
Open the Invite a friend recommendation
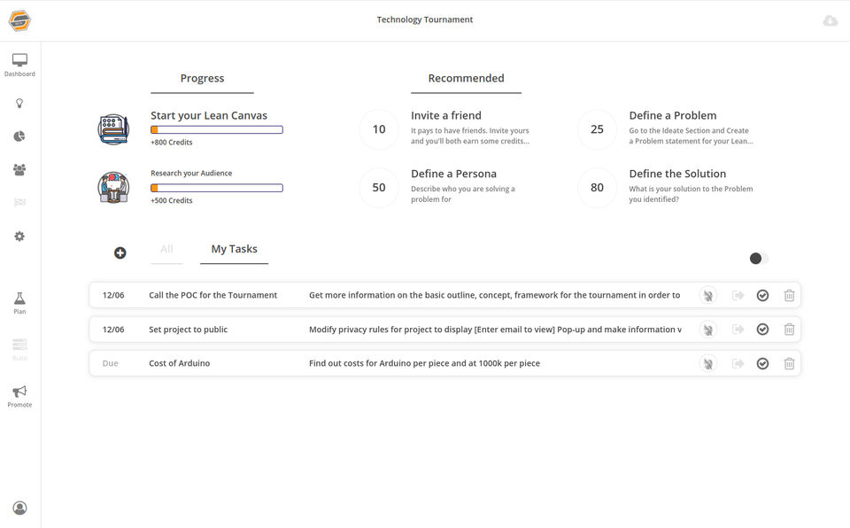446,116
